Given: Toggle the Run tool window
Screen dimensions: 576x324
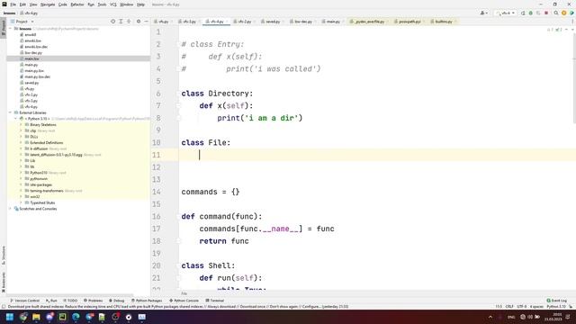Looking at the screenshot, I should 51,301.
